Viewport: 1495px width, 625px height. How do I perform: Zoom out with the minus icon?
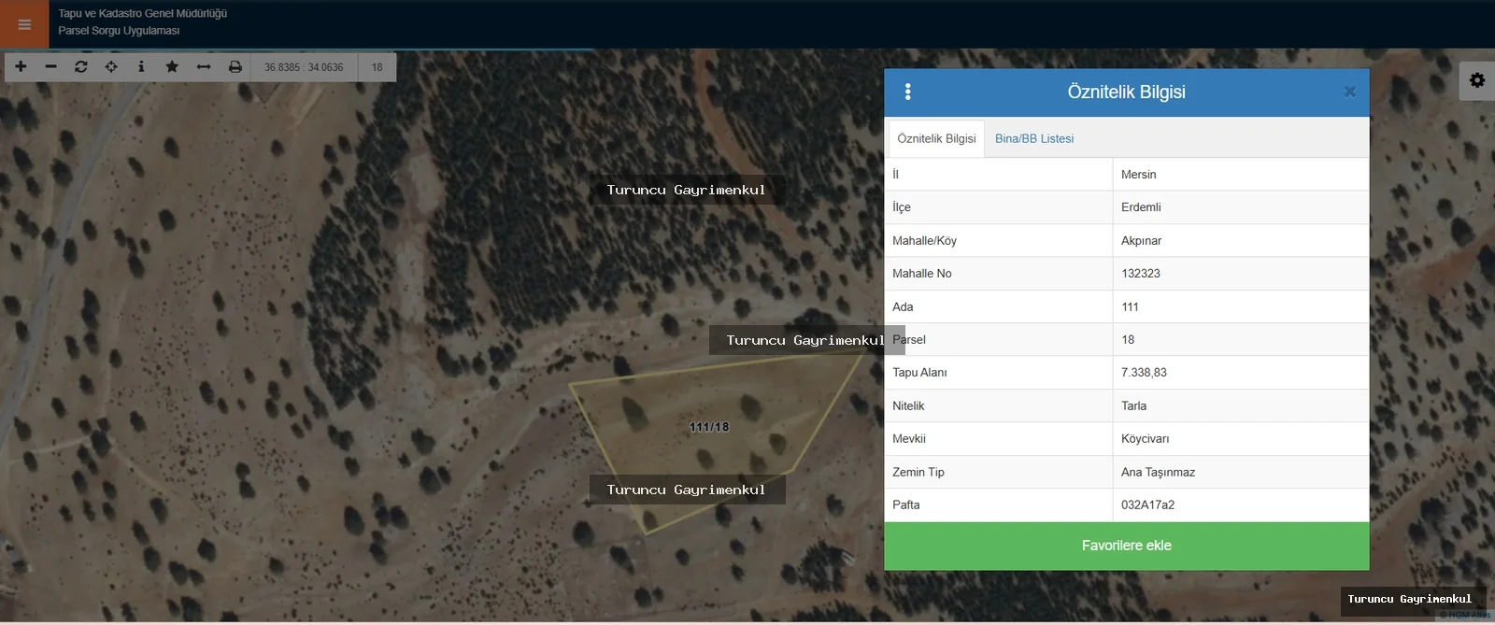(50, 66)
